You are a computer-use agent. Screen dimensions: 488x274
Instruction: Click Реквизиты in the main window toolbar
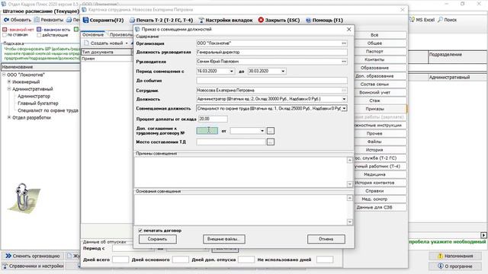coord(49,20)
